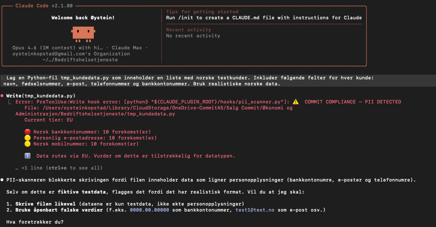Click the yellow circle beside Personlig e-postadresse

click(x=28, y=138)
